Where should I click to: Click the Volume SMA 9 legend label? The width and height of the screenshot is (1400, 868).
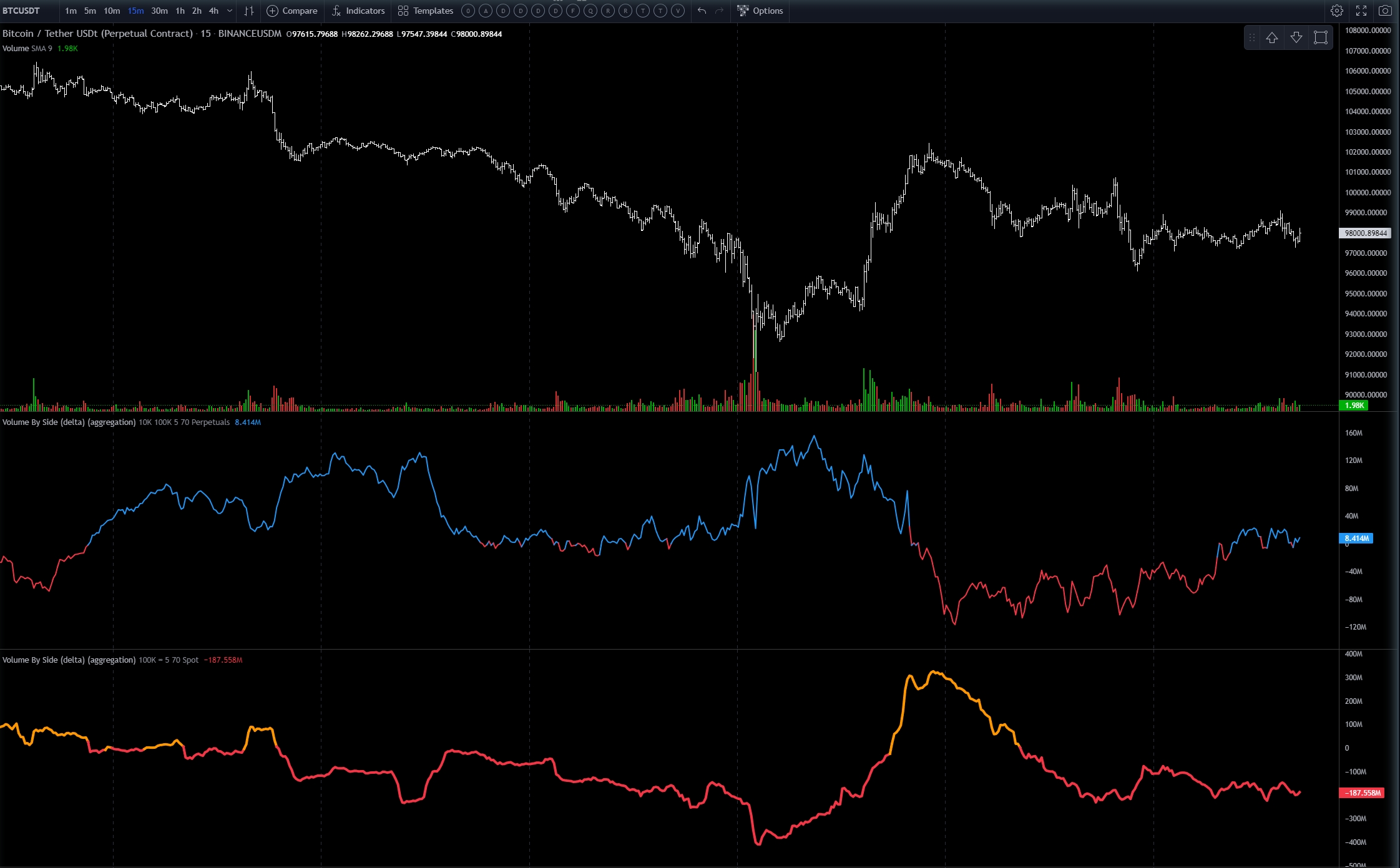(x=27, y=49)
